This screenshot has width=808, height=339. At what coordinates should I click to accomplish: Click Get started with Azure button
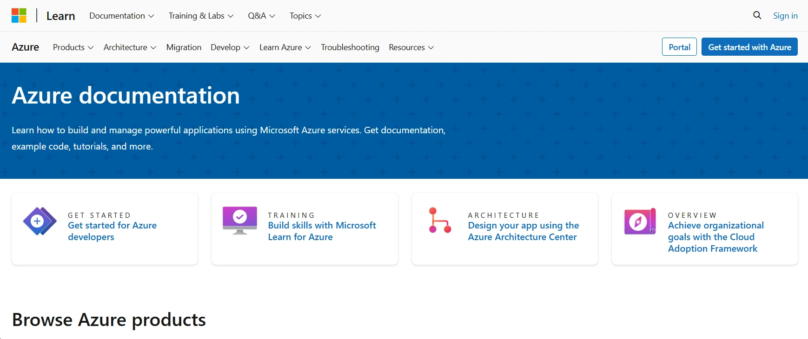pyautogui.click(x=749, y=47)
